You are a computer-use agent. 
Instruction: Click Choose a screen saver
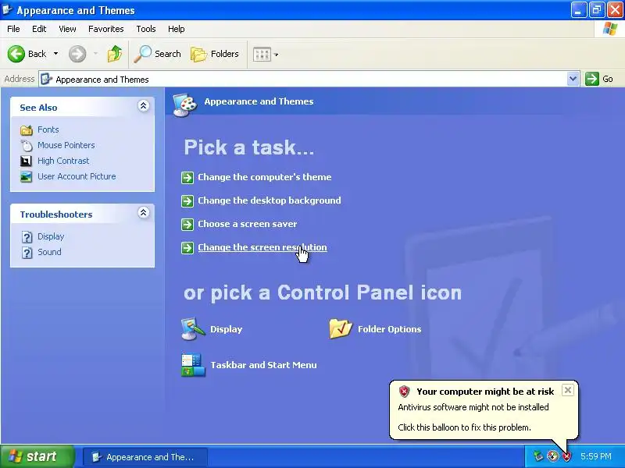(248, 224)
